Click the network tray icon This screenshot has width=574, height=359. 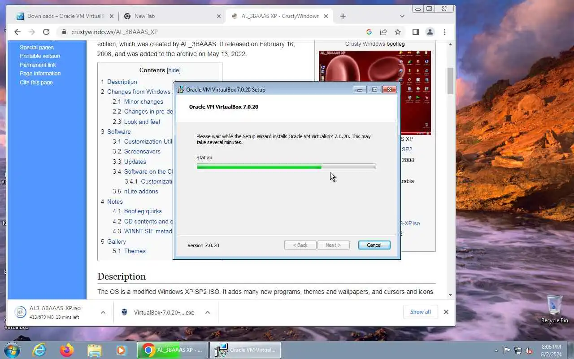click(518, 350)
